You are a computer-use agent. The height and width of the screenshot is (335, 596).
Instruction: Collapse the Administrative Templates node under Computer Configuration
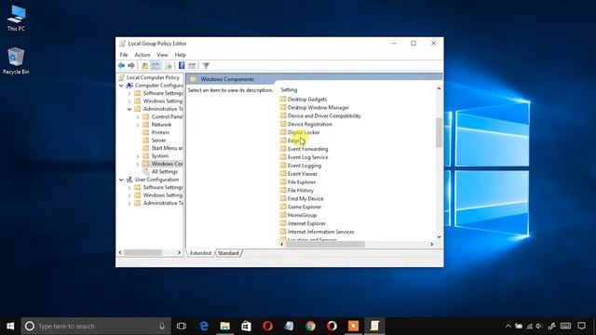coord(129,109)
